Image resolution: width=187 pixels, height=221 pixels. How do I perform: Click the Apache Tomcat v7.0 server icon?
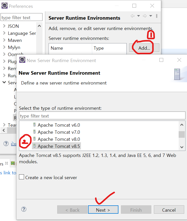(34, 132)
